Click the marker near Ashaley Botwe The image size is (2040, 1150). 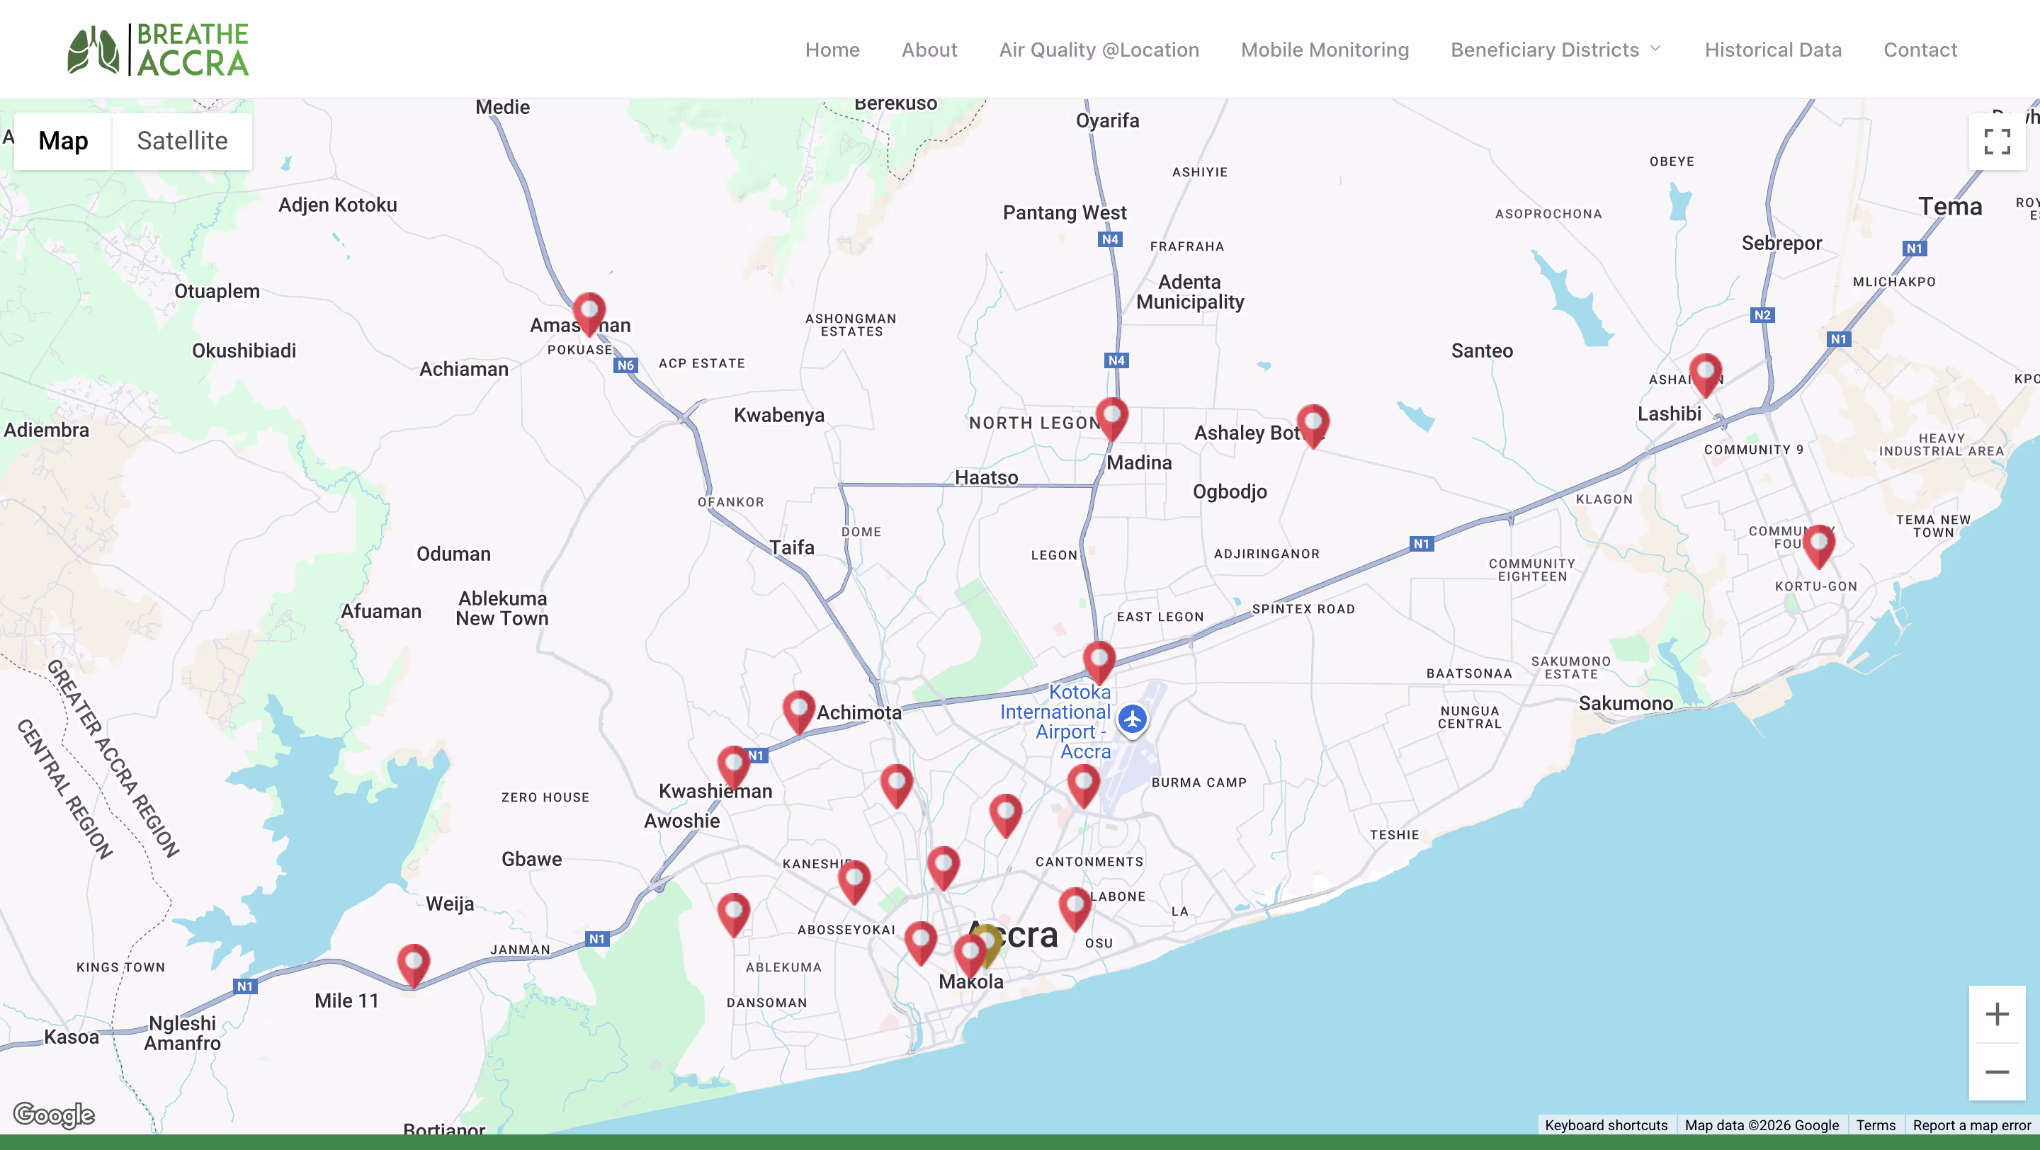[x=1313, y=423]
